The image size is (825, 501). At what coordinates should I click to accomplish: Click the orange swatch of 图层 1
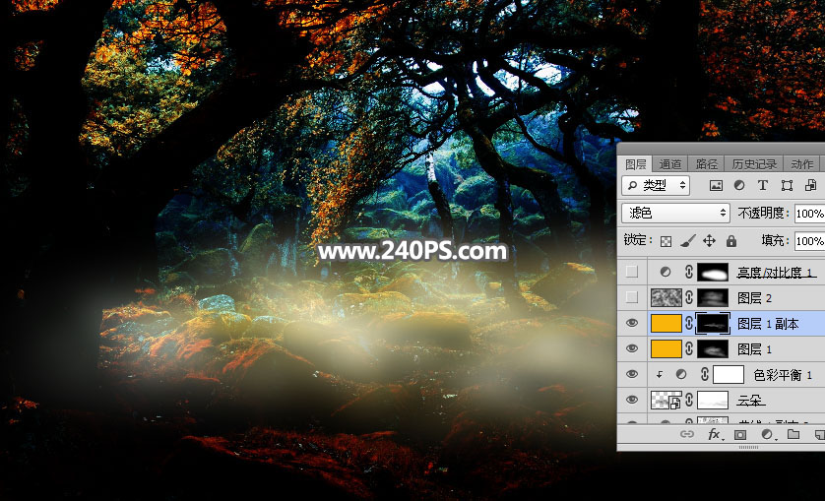[x=666, y=348]
